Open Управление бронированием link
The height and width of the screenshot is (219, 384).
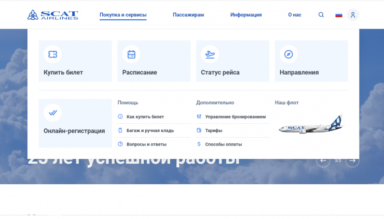coord(235,117)
